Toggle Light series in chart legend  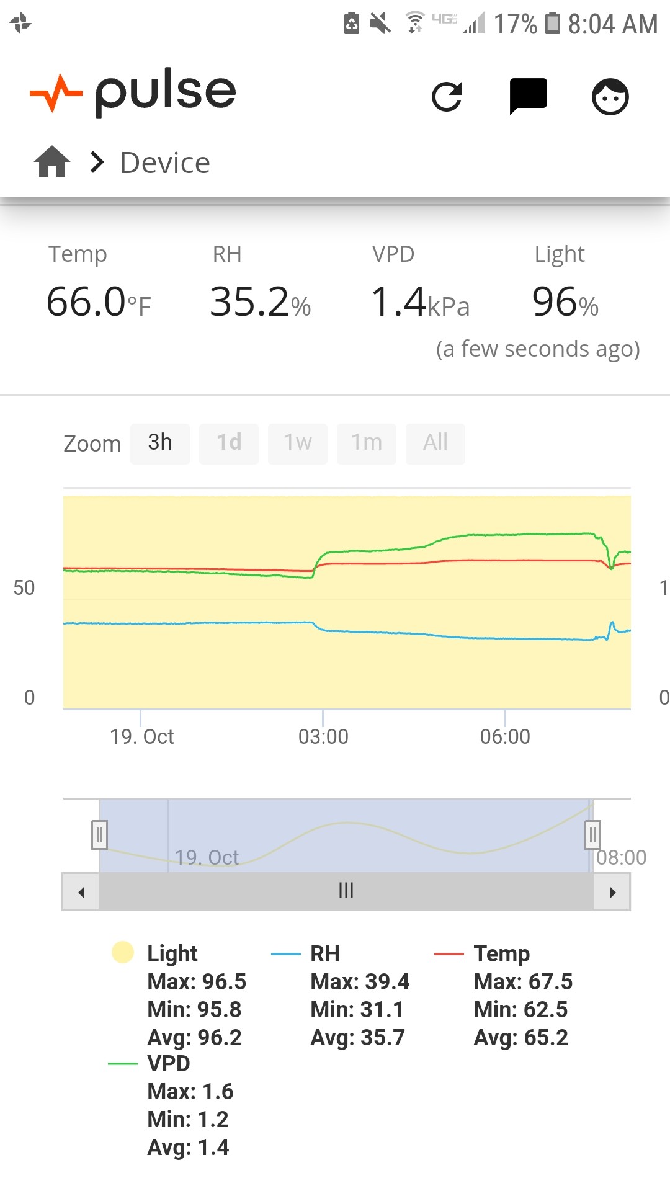pos(172,953)
